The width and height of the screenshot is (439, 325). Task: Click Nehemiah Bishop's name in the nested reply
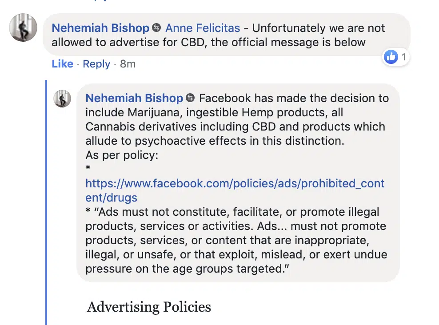[134, 98]
